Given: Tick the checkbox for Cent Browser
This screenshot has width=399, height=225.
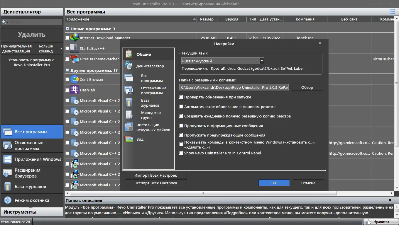Looking at the screenshot, I should click(67, 79).
